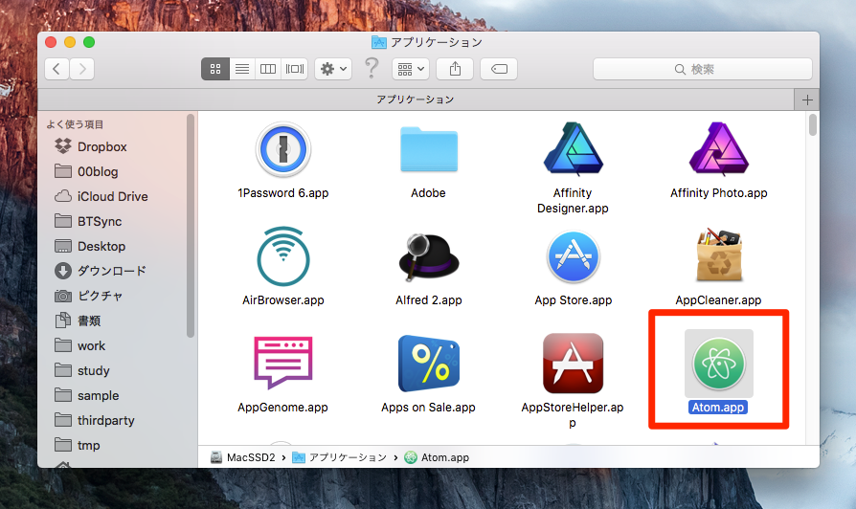Click the question mark toolbar icon
This screenshot has width=856, height=509.
372,68
